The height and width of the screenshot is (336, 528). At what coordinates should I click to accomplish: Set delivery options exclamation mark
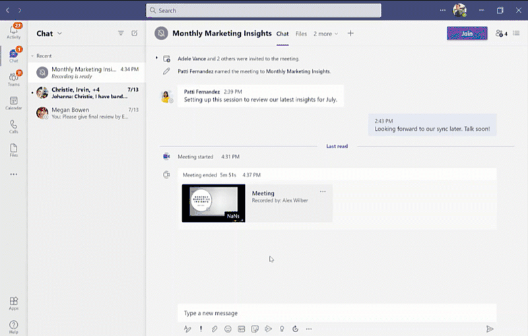201,329
